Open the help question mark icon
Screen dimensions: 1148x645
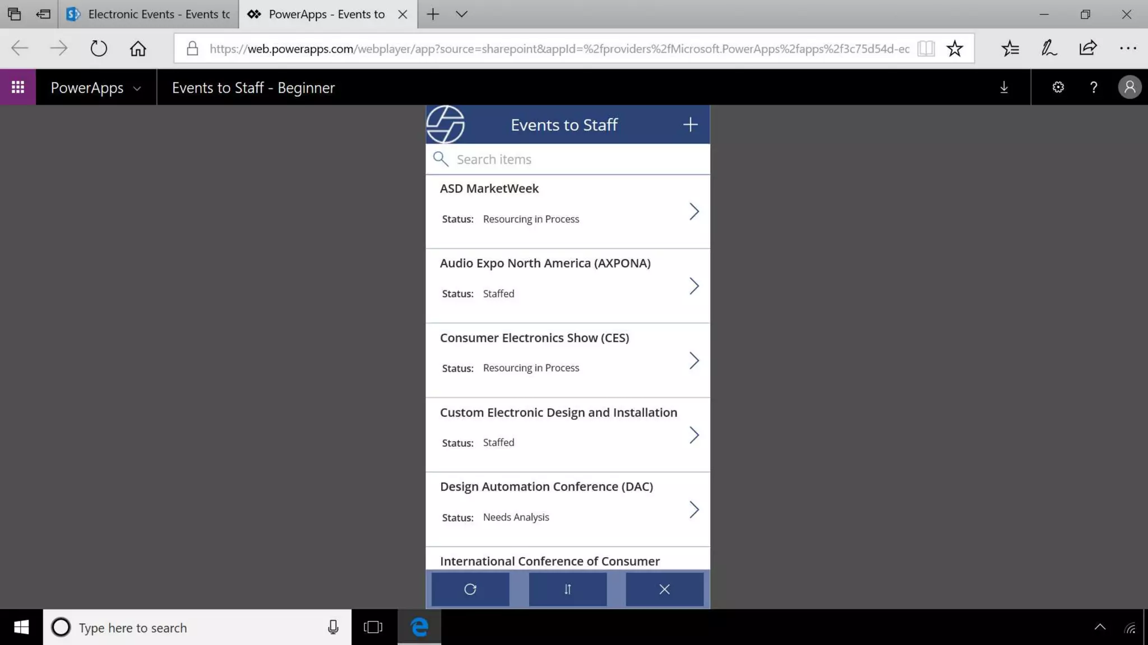1093,87
